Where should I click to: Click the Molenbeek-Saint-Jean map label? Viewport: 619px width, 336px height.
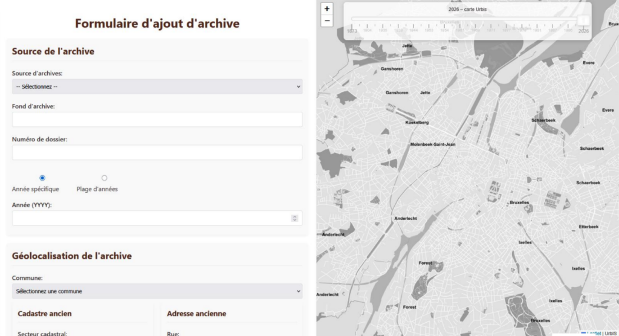[x=432, y=144]
